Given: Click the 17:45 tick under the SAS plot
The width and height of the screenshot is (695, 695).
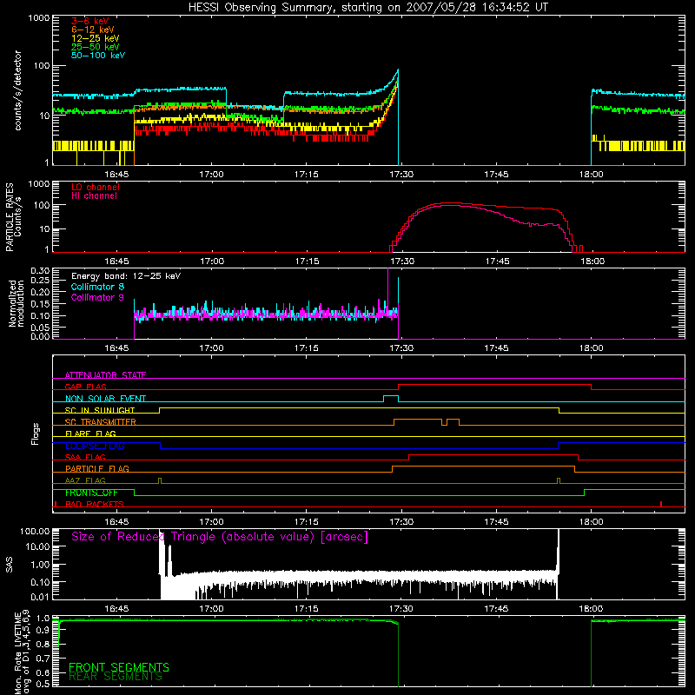Looking at the screenshot, I should [x=496, y=609].
